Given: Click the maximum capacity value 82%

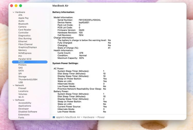Looking at the screenshot, I should click(x=82, y=58).
